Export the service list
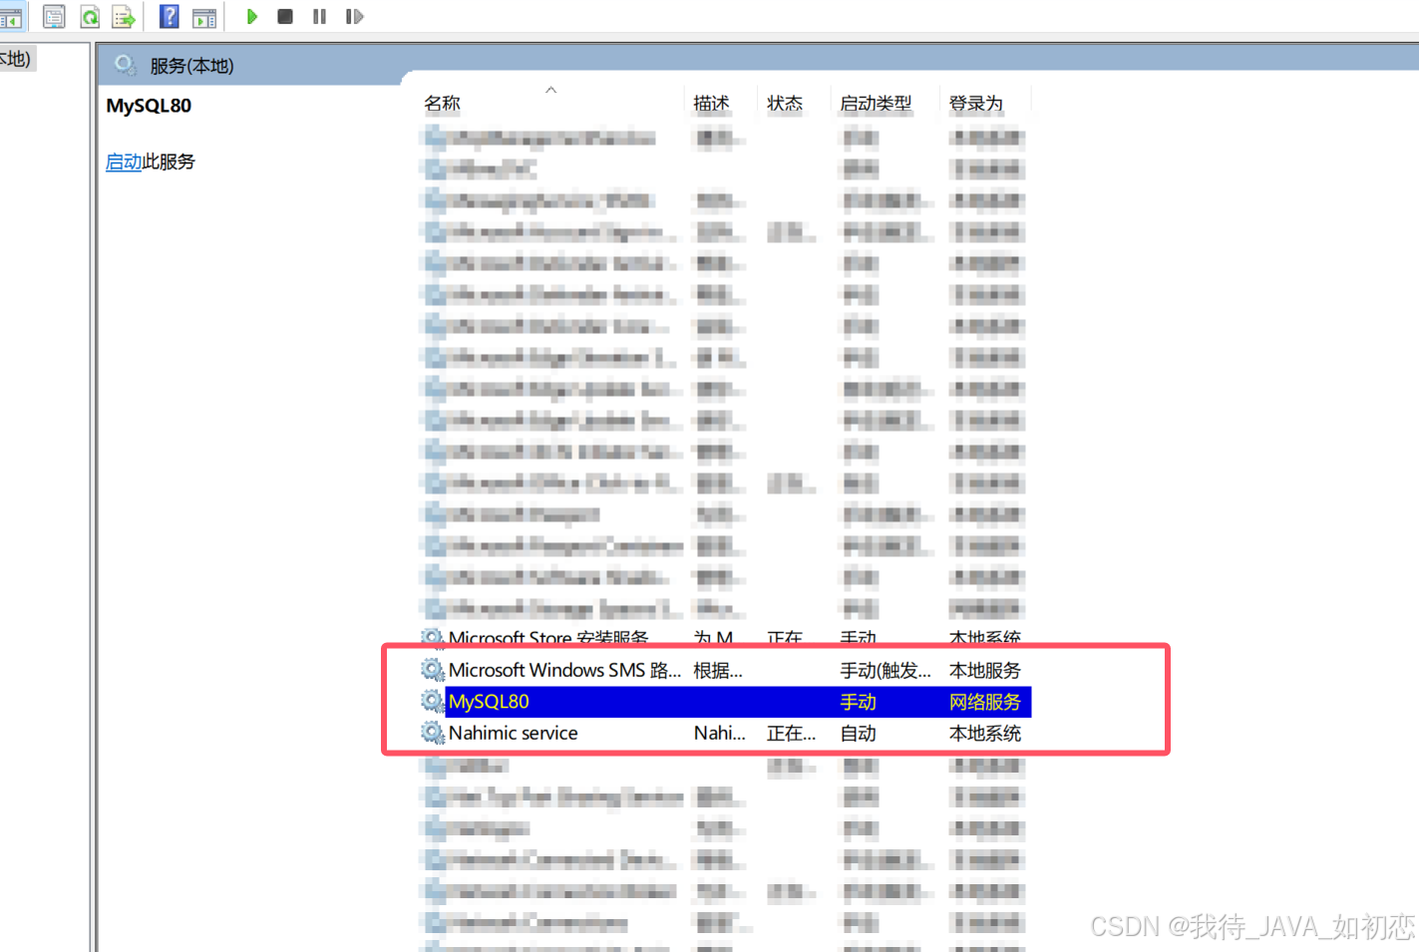Image resolution: width=1419 pixels, height=952 pixels. pos(123,16)
